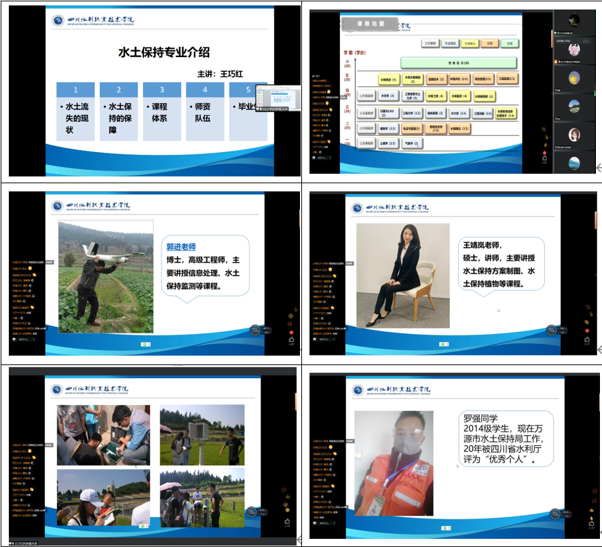
Task: Select the top participant video with green border
Action: coord(574,19)
